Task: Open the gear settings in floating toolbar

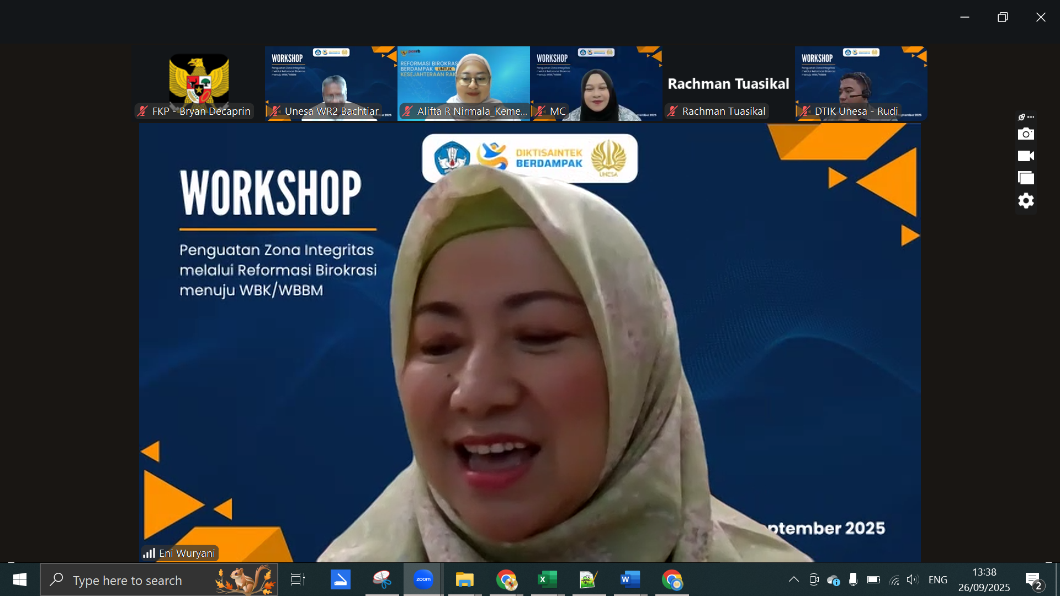Action: [1026, 201]
